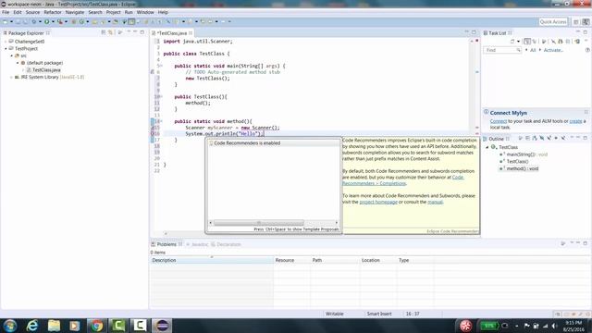Click Chrome icon on the taskbar

tap(96, 326)
